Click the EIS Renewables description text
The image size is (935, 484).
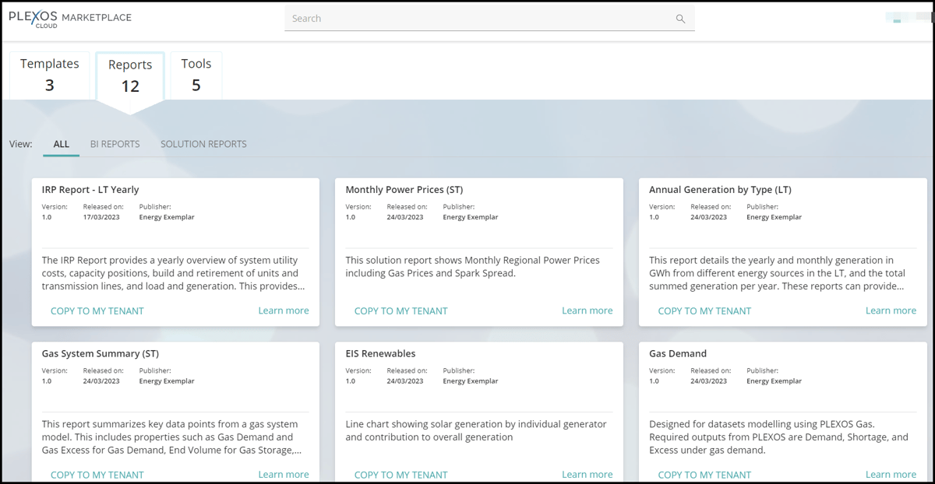(476, 431)
